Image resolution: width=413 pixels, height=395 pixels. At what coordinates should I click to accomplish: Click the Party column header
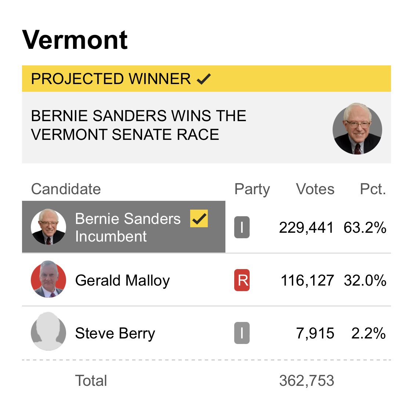(252, 189)
